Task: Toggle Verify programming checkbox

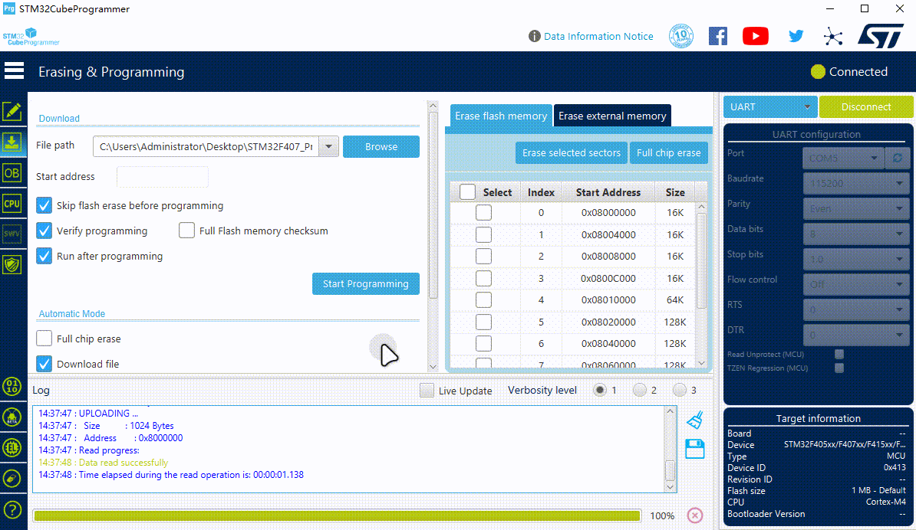Action: 44,231
